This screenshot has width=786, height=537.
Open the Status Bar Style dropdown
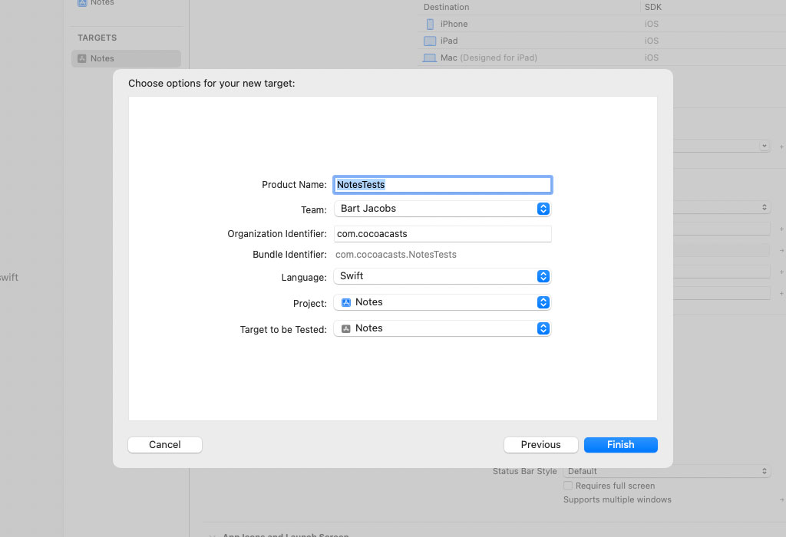[666, 471]
